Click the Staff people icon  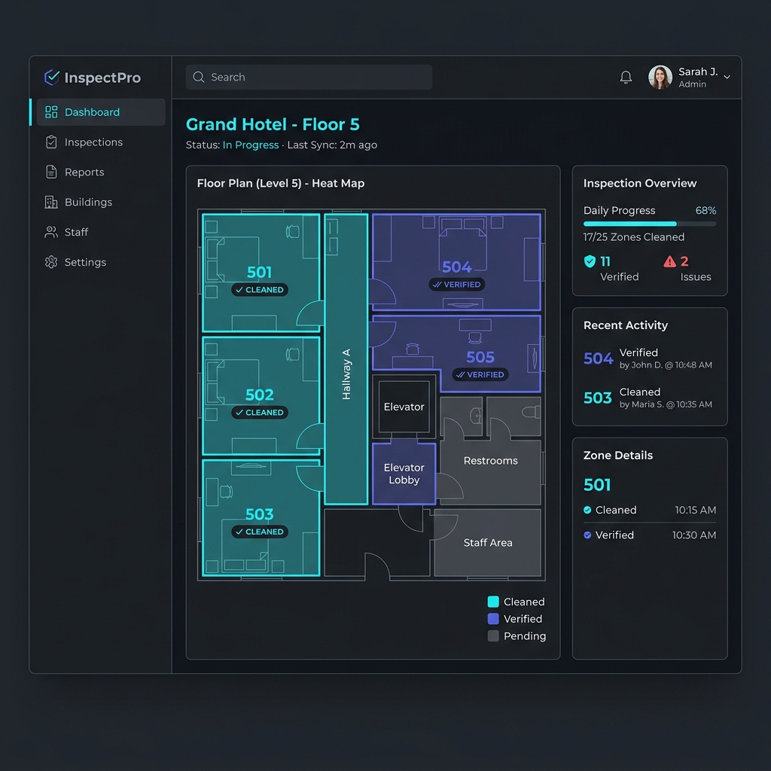pos(51,232)
